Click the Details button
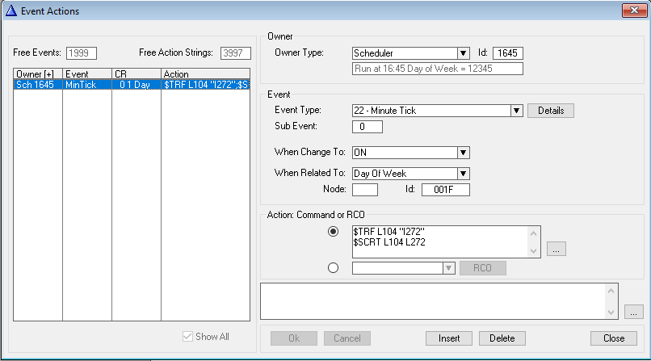The height and width of the screenshot is (361, 651). click(551, 111)
